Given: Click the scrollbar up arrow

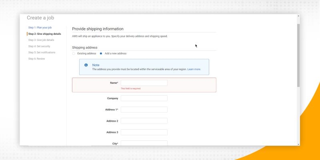Looking at the screenshot, I should (298, 16).
